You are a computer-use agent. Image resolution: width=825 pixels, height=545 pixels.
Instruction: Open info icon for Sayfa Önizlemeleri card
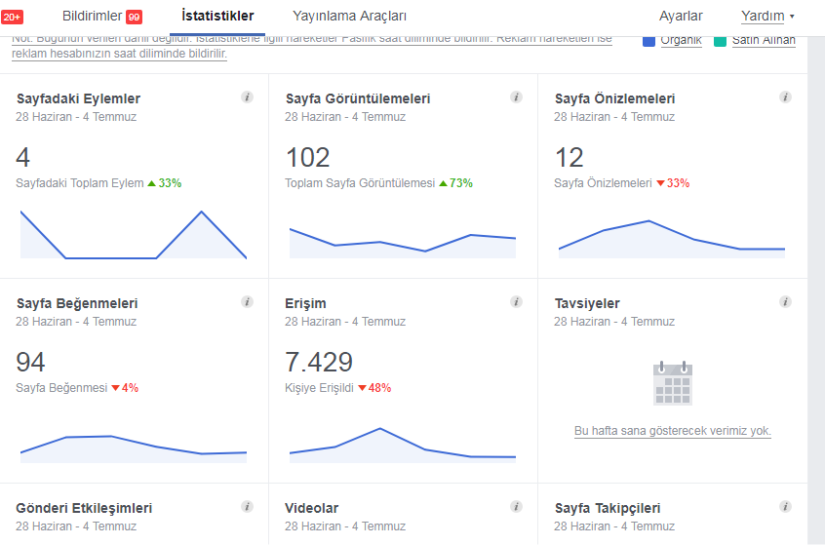pyautogui.click(x=785, y=97)
